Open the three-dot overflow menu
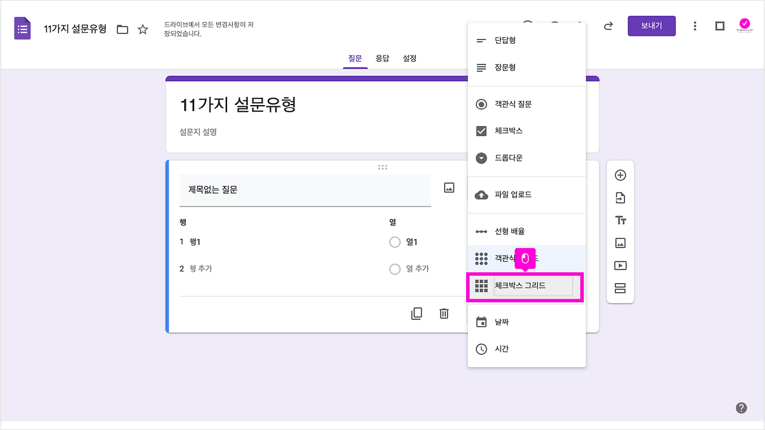 pos(694,26)
